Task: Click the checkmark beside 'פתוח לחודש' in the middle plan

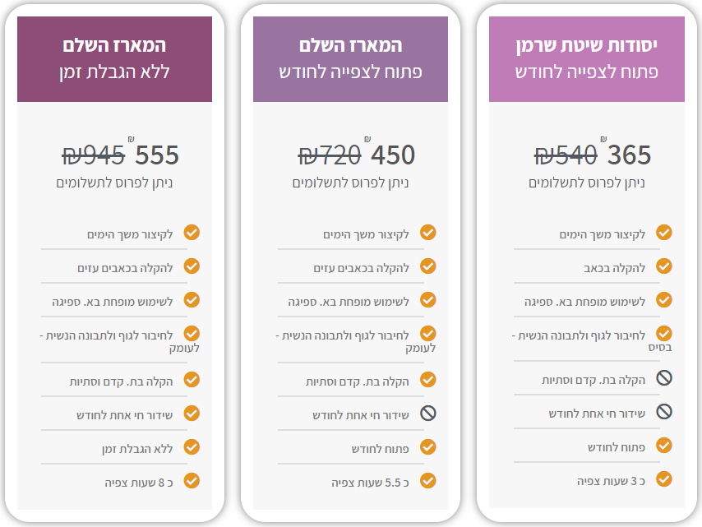Action: coord(428,447)
